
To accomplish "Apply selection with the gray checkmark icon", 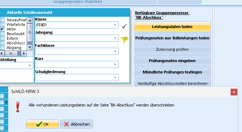I will 124,26.
